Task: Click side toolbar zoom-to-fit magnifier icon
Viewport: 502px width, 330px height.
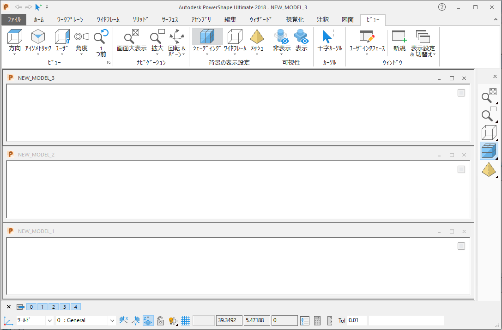Action: [x=489, y=96]
